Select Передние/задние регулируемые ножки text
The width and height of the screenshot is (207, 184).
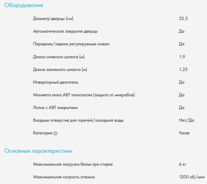(71, 44)
